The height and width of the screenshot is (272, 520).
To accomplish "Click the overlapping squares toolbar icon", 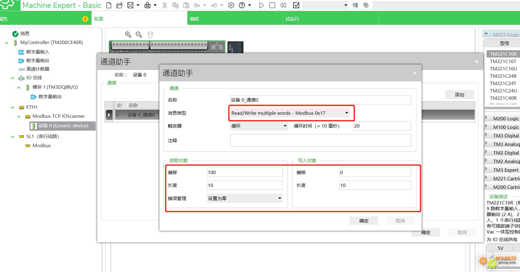I will pos(366,5).
